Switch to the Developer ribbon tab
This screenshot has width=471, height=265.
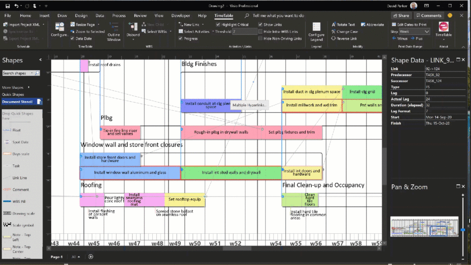click(x=180, y=15)
